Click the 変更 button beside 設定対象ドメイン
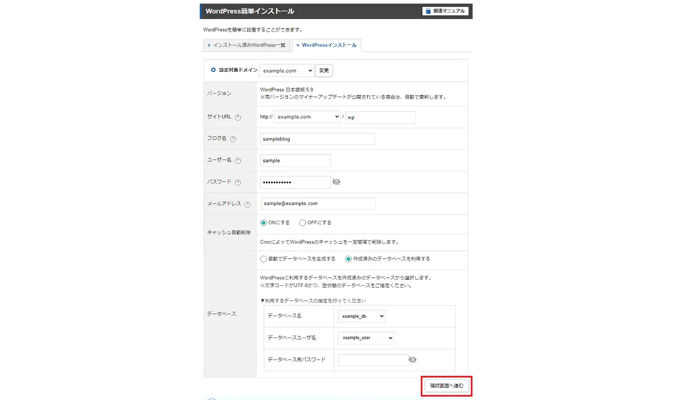Image resolution: width=675 pixels, height=400 pixels. pyautogui.click(x=323, y=70)
